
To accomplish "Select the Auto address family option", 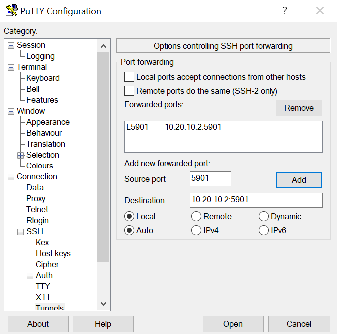I will pyautogui.click(x=129, y=230).
